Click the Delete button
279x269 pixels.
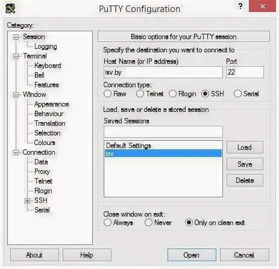pos(245,181)
